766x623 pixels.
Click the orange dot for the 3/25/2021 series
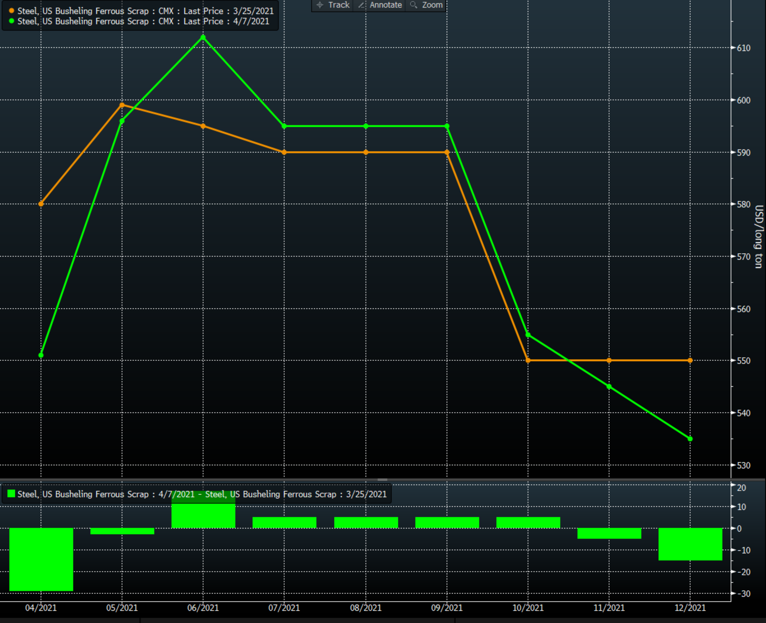tap(11, 11)
